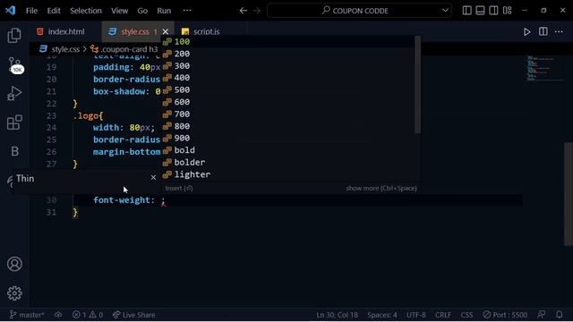Show more menus via ellipsis
This screenshot has height=322, width=573.
[x=187, y=10]
